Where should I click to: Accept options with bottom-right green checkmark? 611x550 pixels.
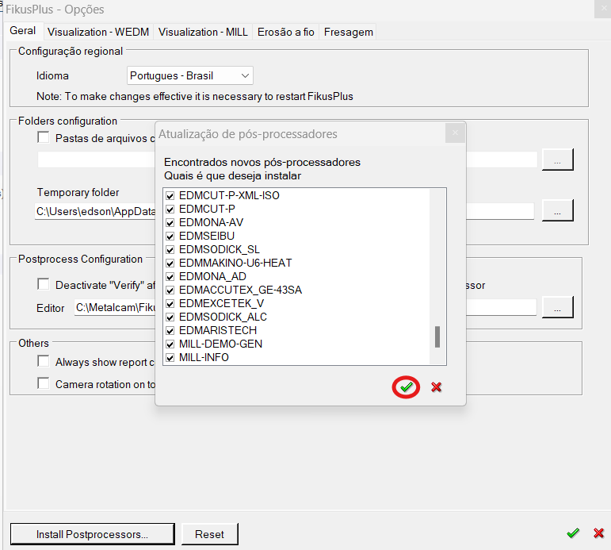tap(572, 533)
